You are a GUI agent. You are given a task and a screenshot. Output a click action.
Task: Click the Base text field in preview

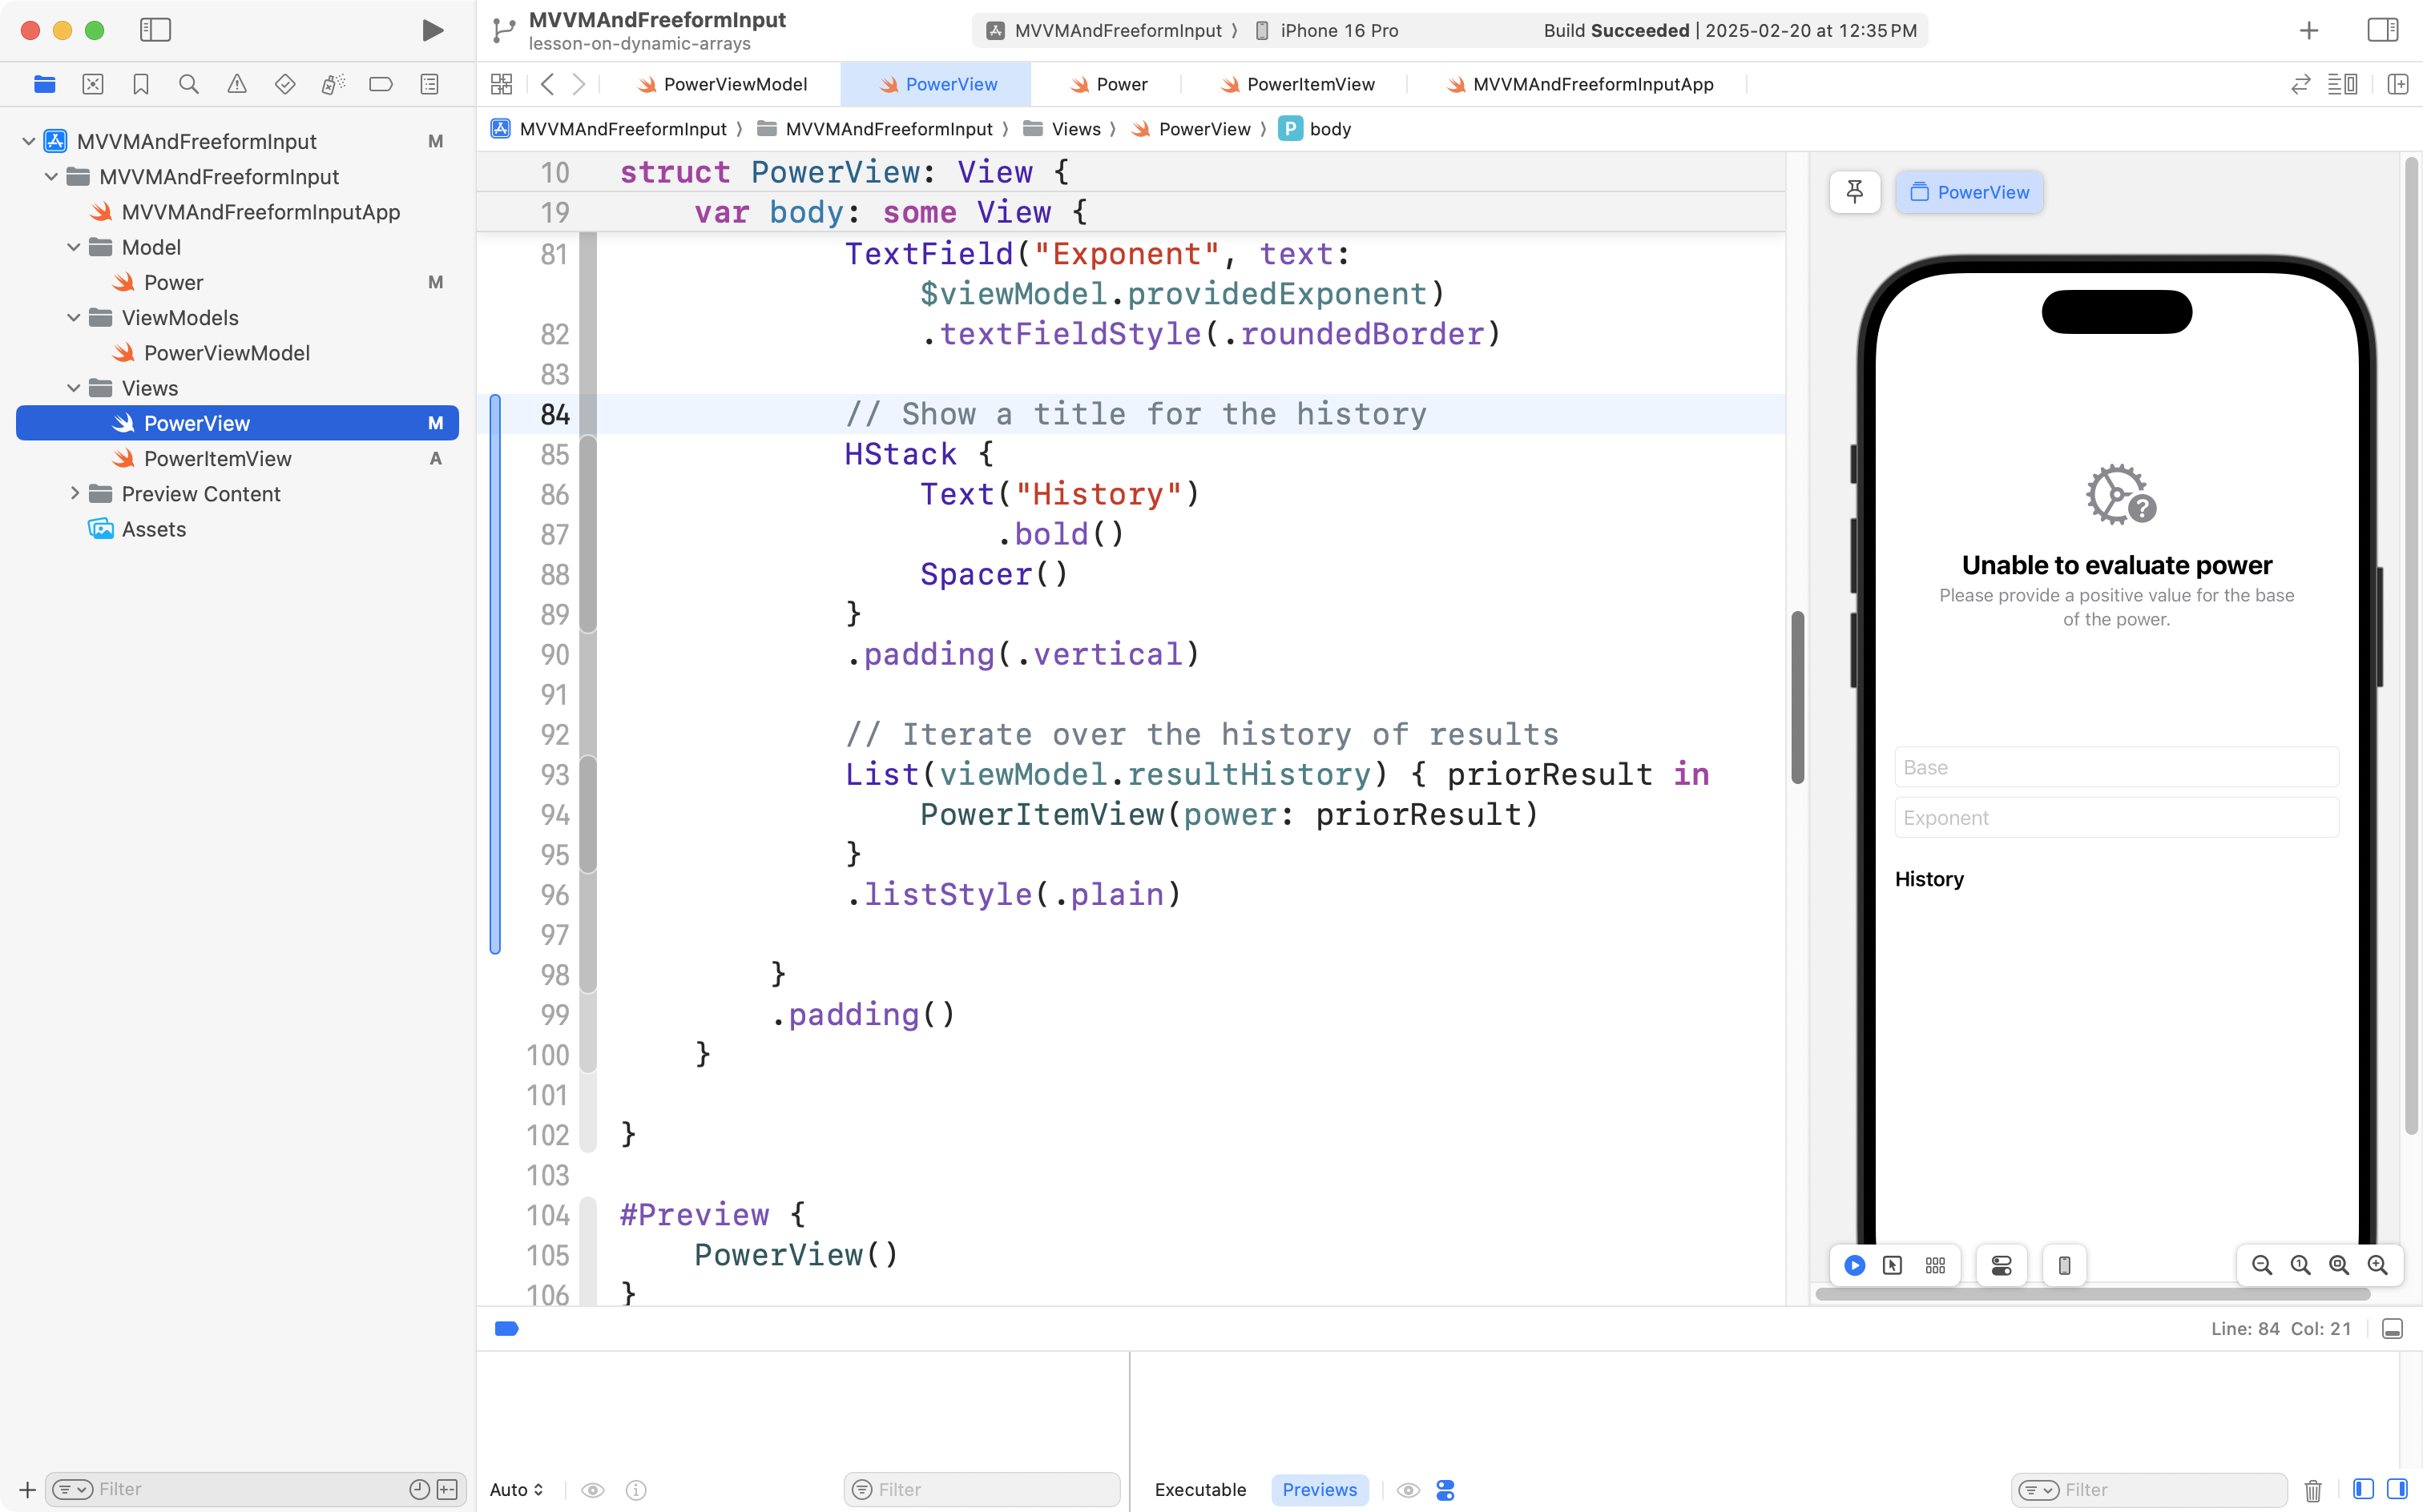point(2116,767)
